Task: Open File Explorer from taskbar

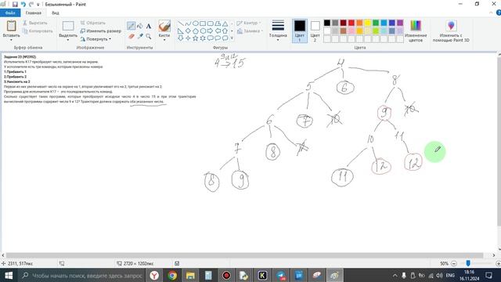Action: pyautogui.click(x=190, y=275)
